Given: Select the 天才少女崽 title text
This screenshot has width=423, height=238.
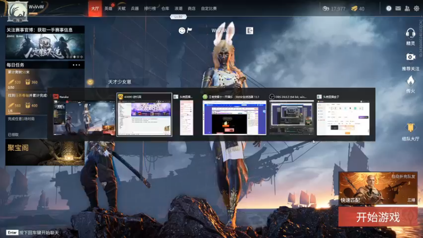Looking at the screenshot, I should coord(119,82).
